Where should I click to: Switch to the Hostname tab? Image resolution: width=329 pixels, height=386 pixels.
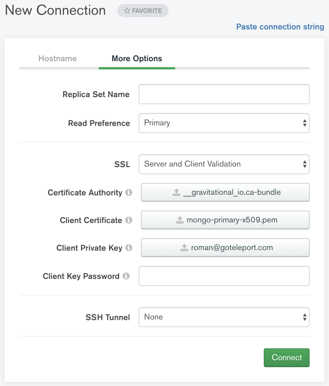pyautogui.click(x=57, y=59)
